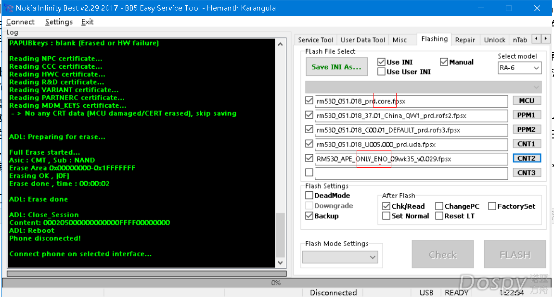Select the Flashing tab
The height and width of the screenshot is (299, 554).
(434, 39)
